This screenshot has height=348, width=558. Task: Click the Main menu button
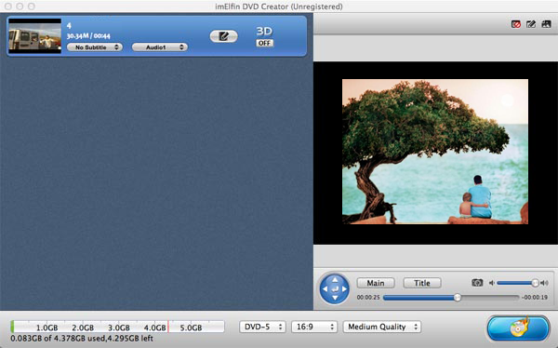click(x=376, y=283)
